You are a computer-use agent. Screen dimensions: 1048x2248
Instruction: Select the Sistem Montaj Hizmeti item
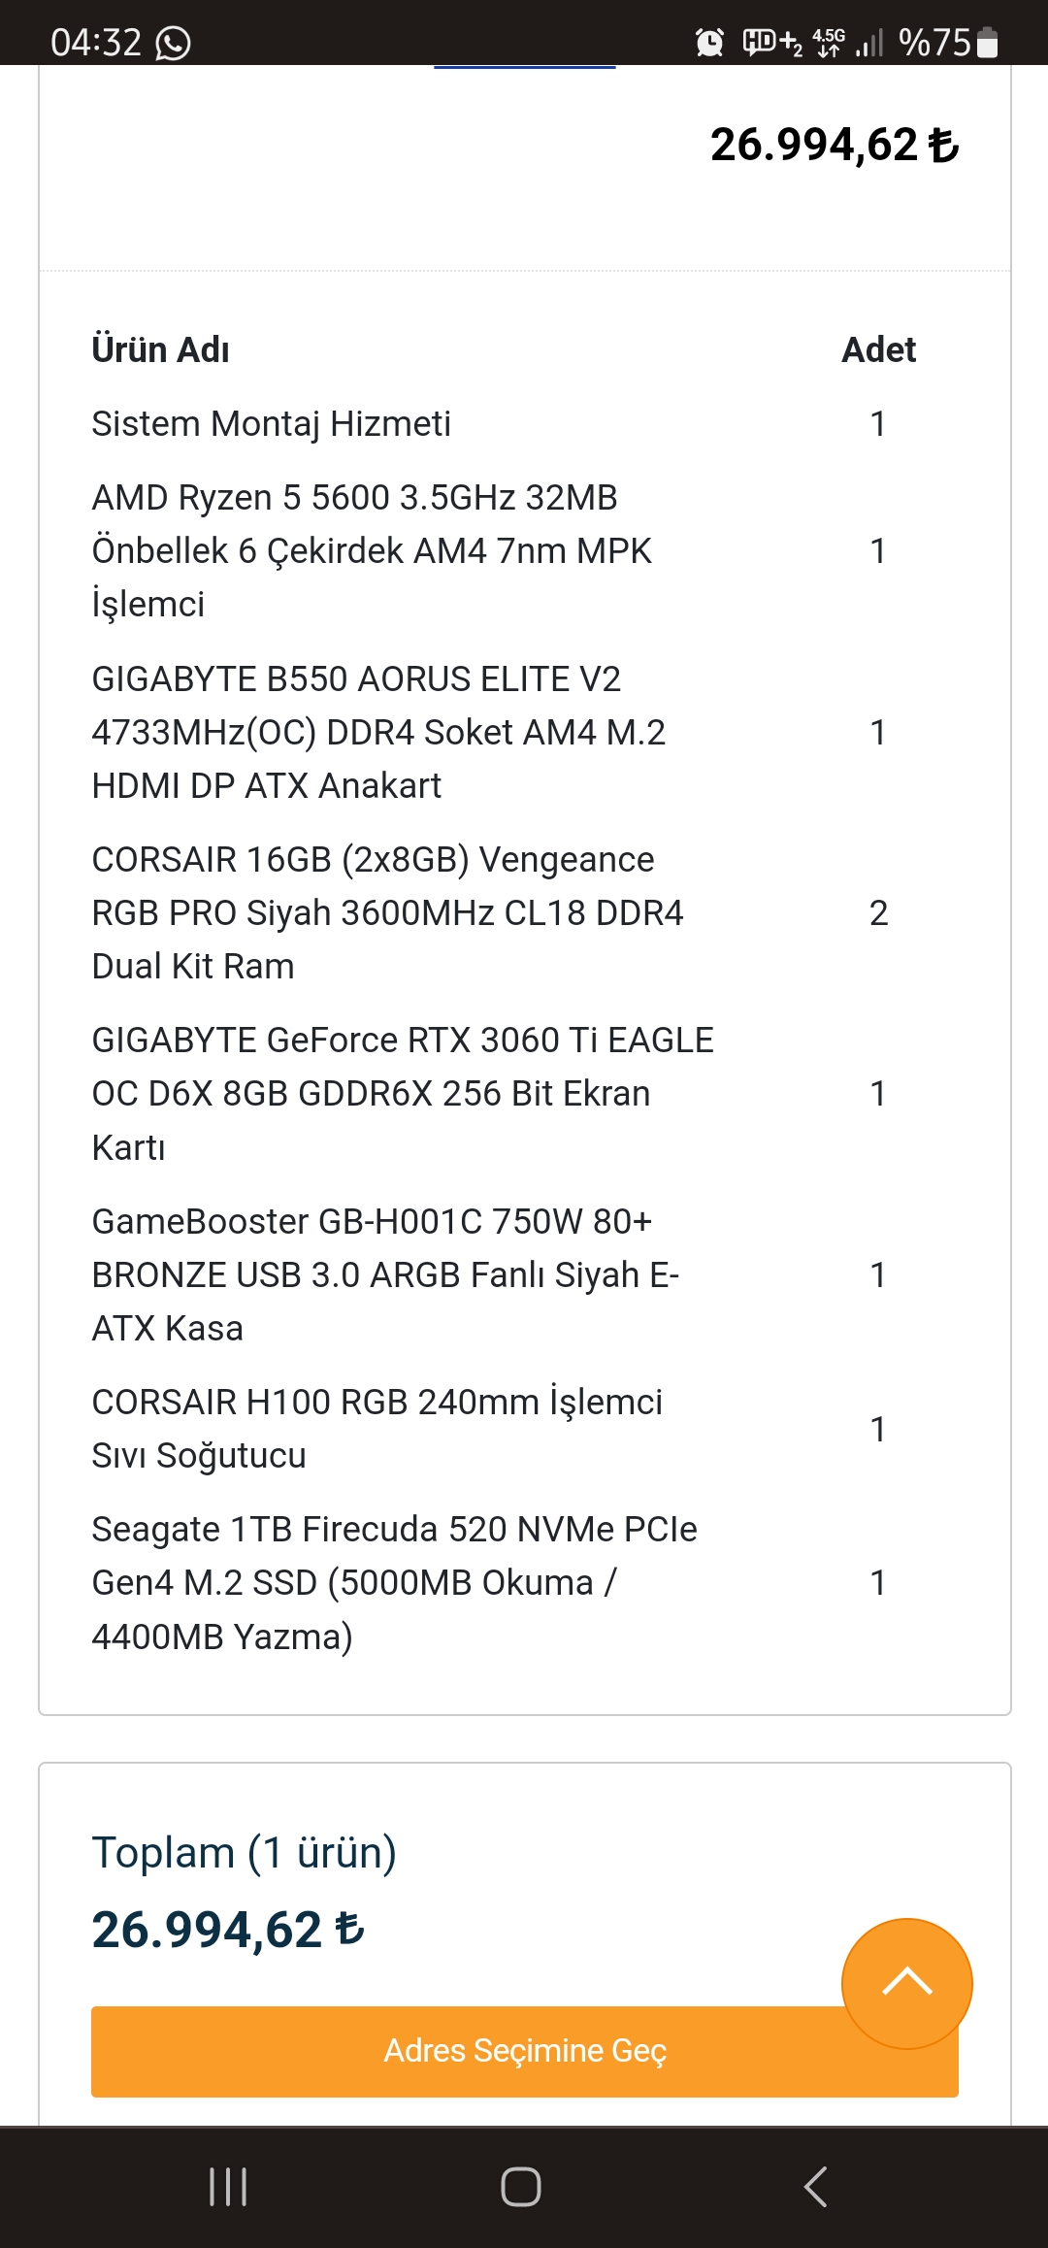click(x=271, y=424)
